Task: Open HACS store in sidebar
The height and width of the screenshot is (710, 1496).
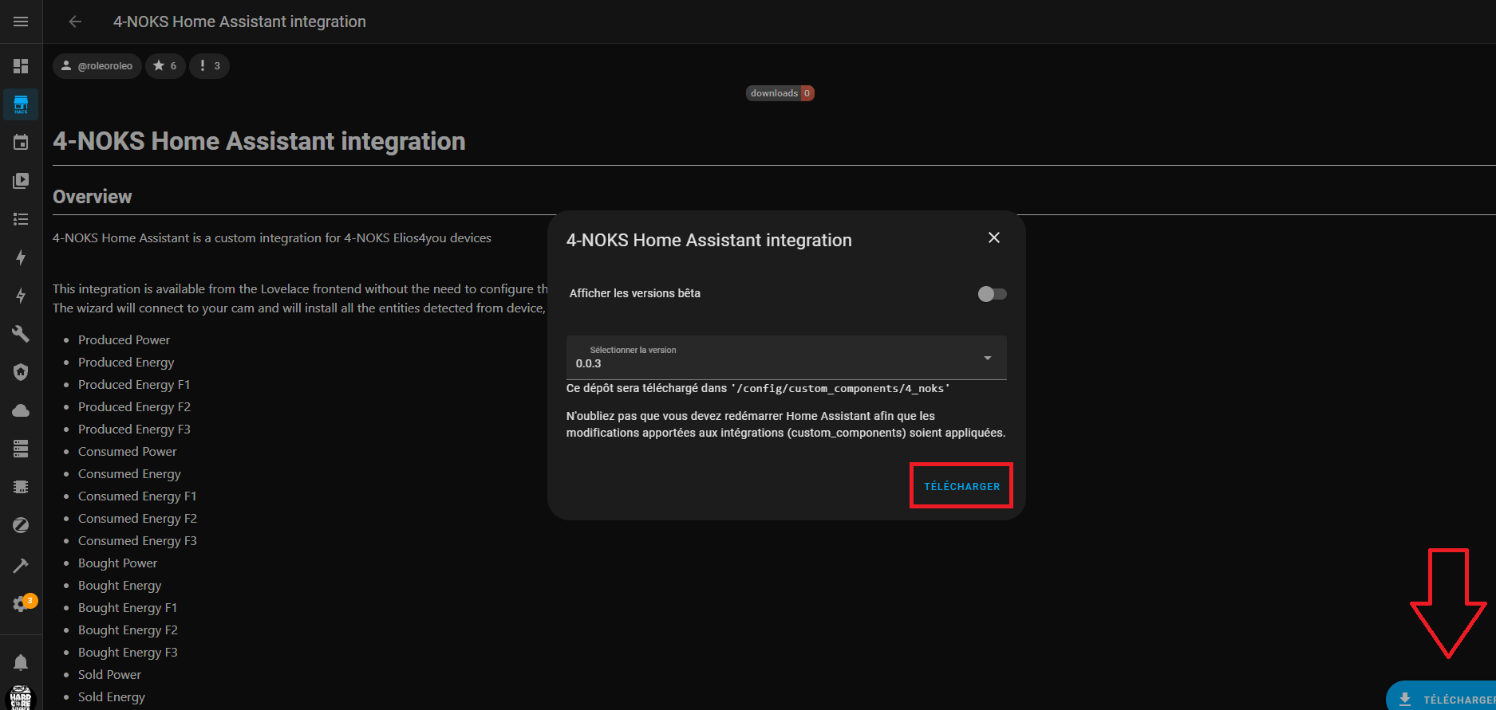Action: pos(21,104)
